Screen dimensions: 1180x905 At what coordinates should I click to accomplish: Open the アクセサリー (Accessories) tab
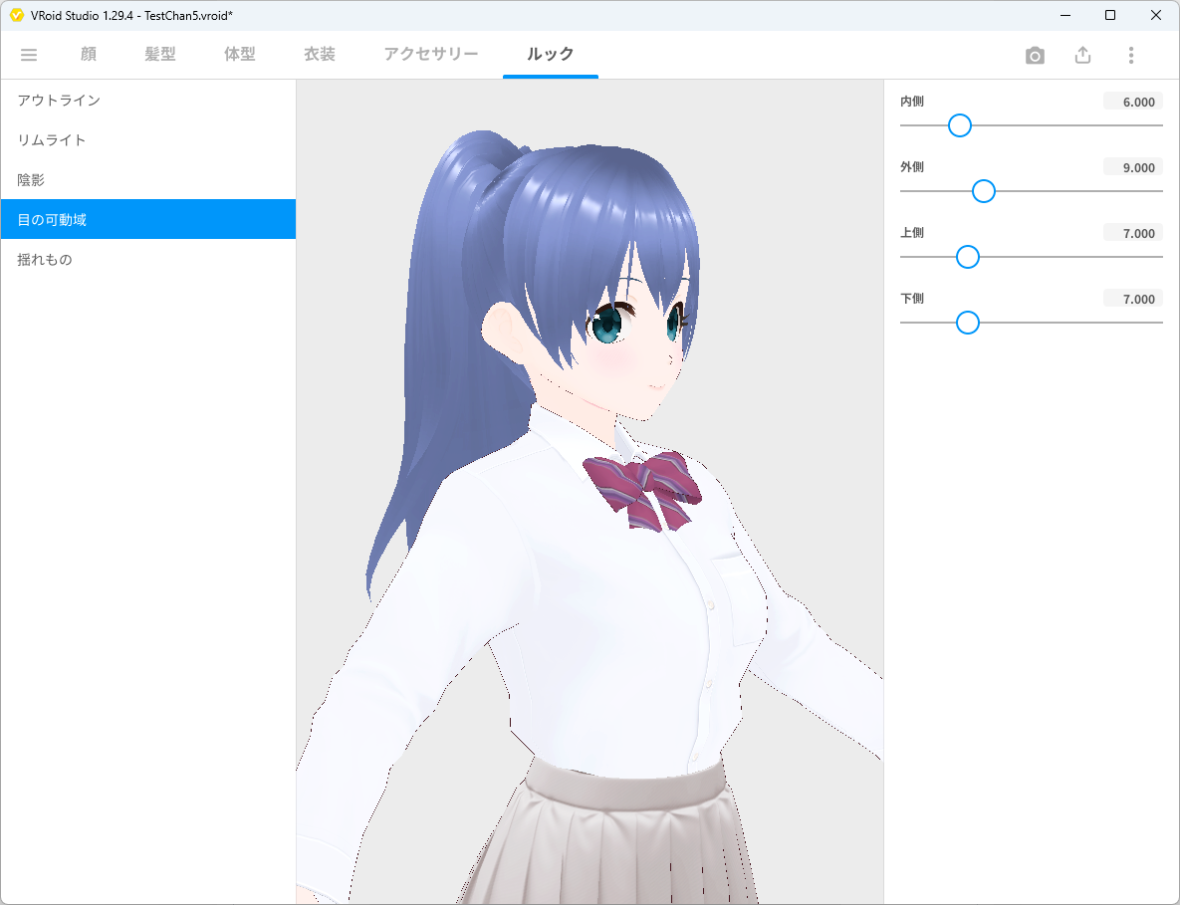[431, 55]
